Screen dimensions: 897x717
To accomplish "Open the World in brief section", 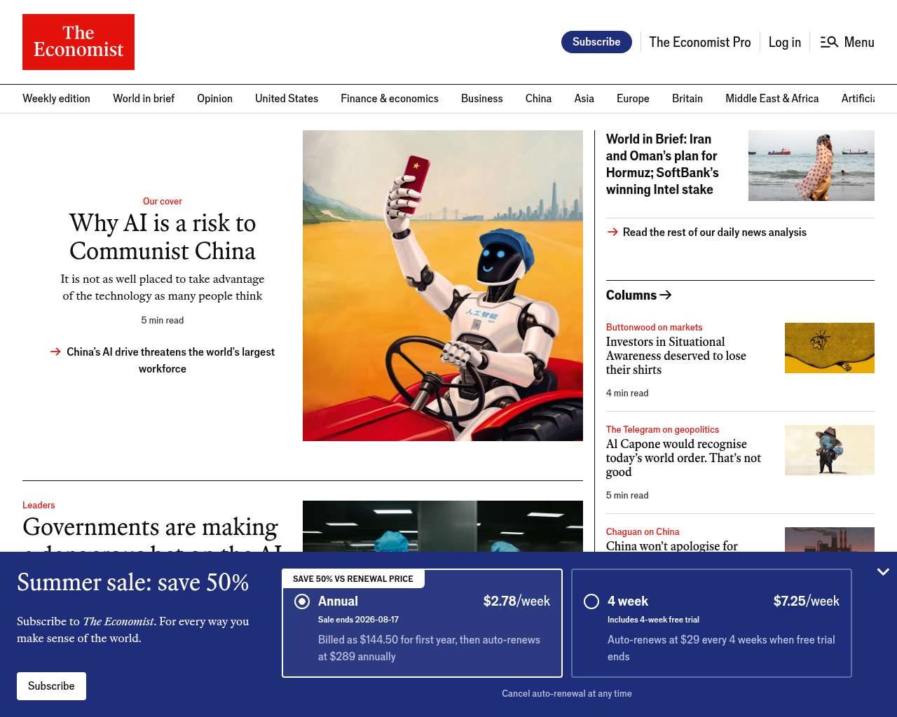I will 144,99.
